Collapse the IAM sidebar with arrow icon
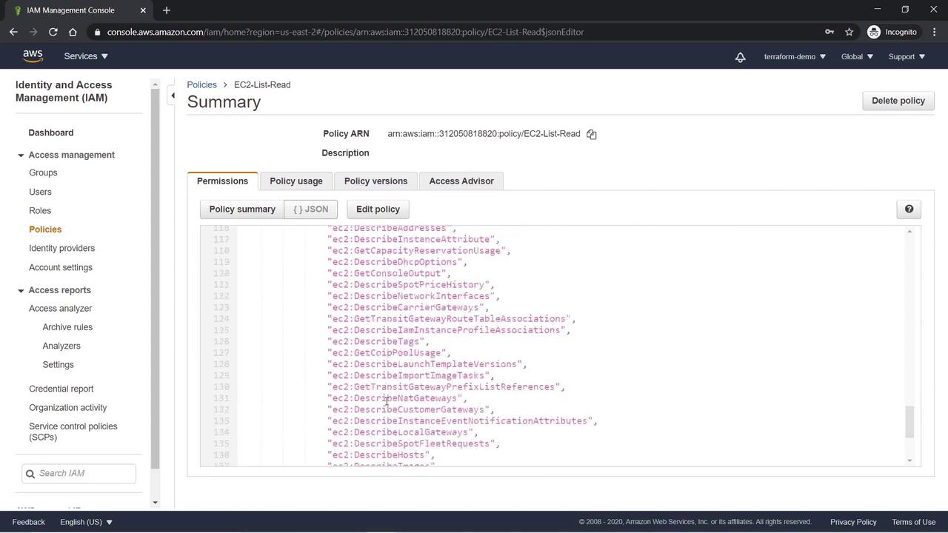The width and height of the screenshot is (948, 533). click(x=173, y=95)
